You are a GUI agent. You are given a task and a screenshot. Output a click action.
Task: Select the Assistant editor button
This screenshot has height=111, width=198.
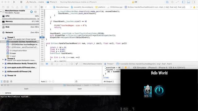click(x=172, y=2)
